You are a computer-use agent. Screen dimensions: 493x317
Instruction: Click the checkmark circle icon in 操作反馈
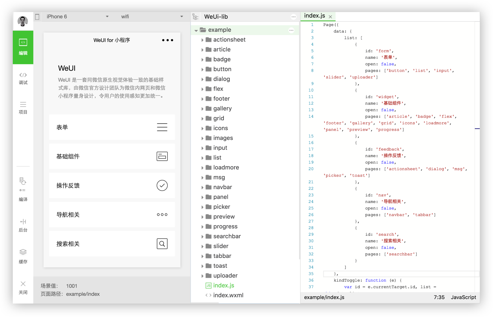162,185
